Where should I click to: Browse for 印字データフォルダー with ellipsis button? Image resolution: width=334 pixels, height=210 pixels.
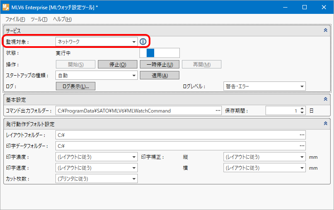tap(302, 146)
